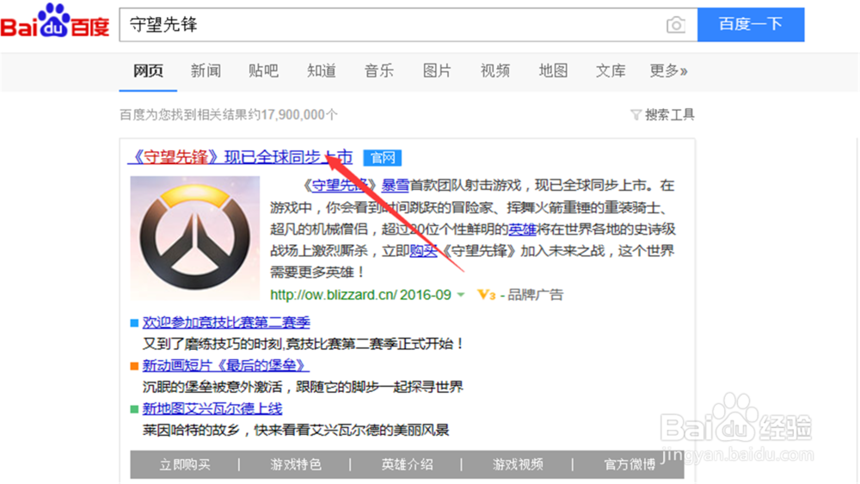The height and width of the screenshot is (484, 860).
Task: Click the 百度一下 search button
Action: 751,25
